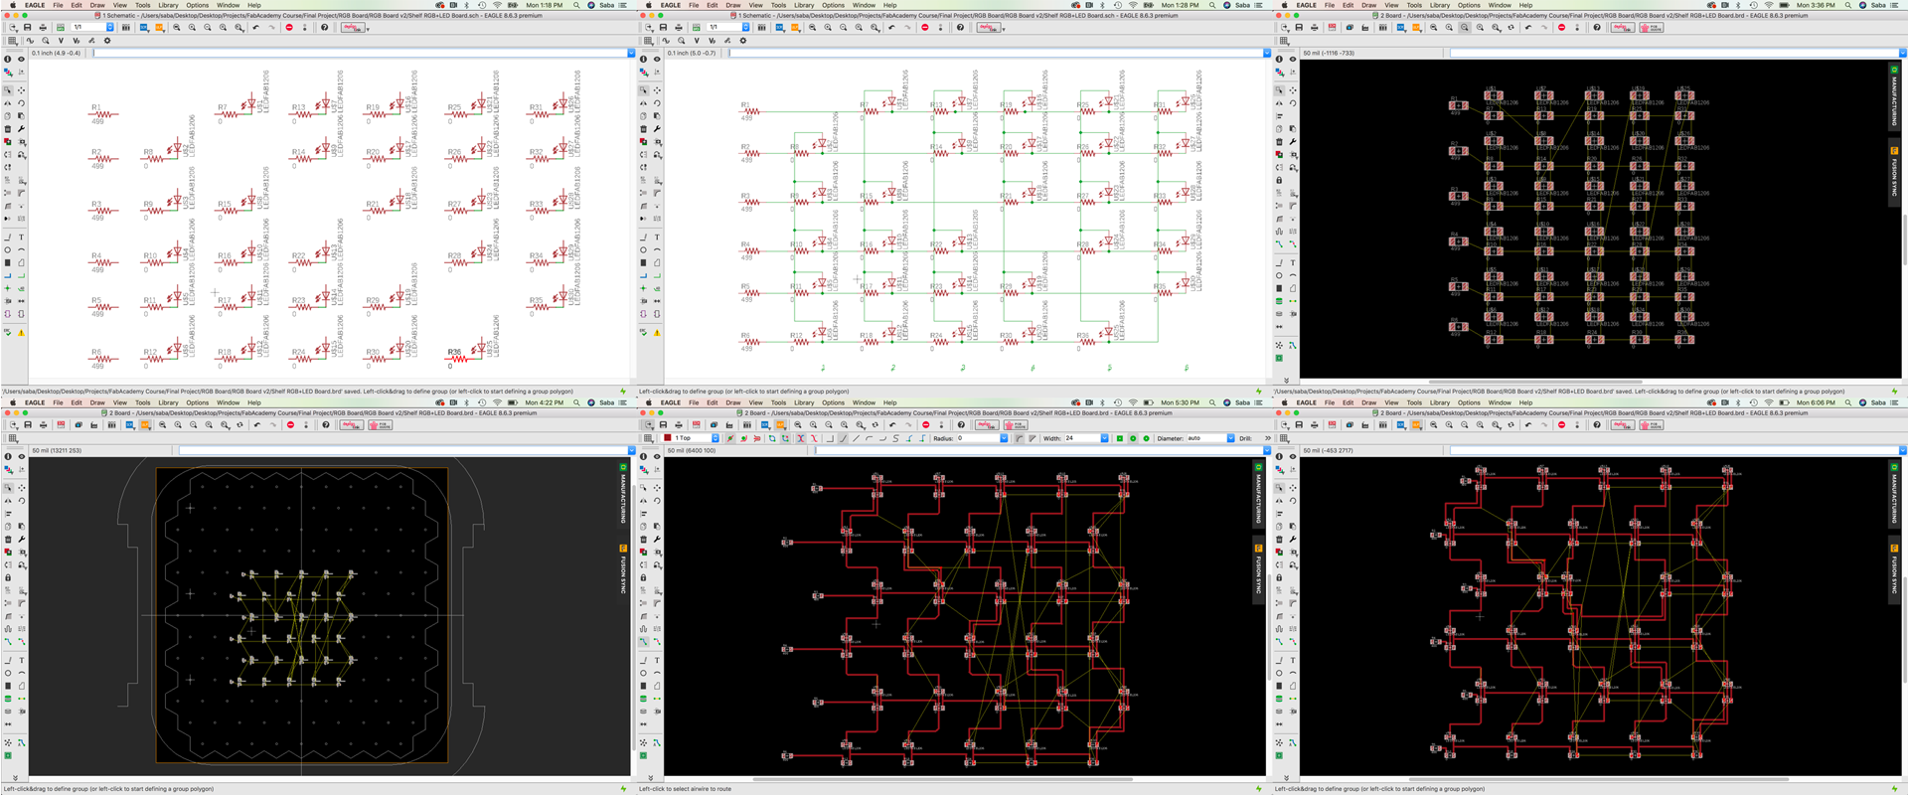
Task: Open Options menu in 5:30 PM menu bar
Action: pos(833,402)
